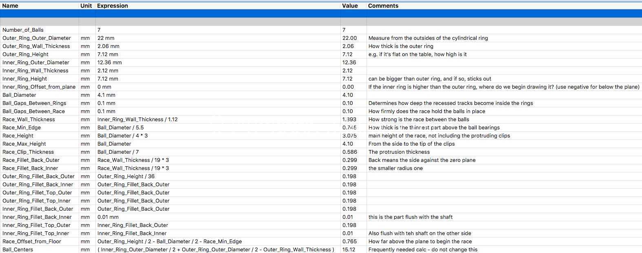Select the Number_of_Balls parameter name
The height and width of the screenshot is (253, 642).
23,30
